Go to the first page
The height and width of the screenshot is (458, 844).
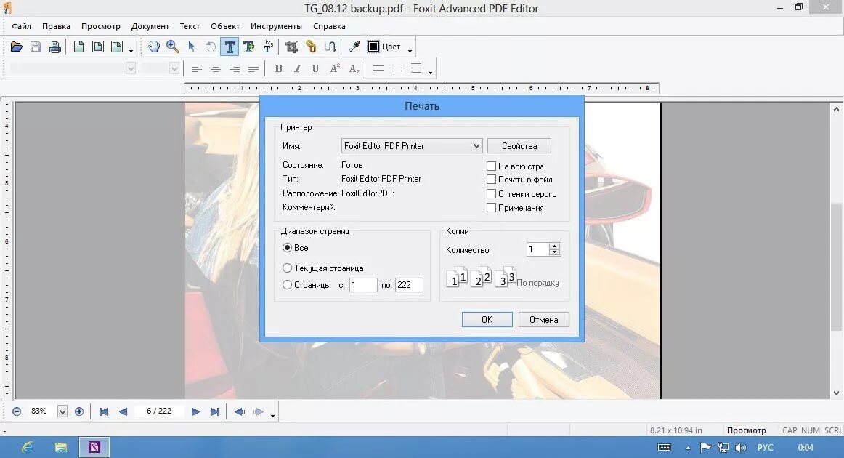[x=104, y=411]
